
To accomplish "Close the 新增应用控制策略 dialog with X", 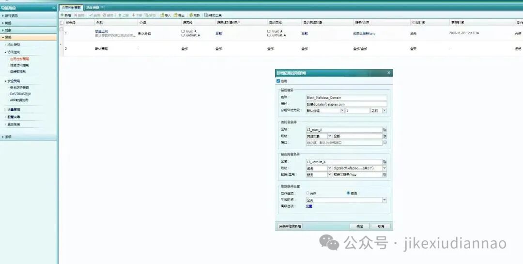I will coord(388,72).
